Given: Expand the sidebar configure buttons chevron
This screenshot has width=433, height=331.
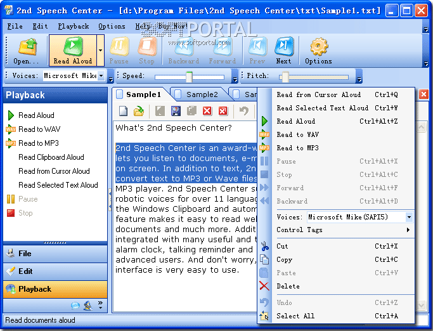Looking at the screenshot, I should 101,305.
